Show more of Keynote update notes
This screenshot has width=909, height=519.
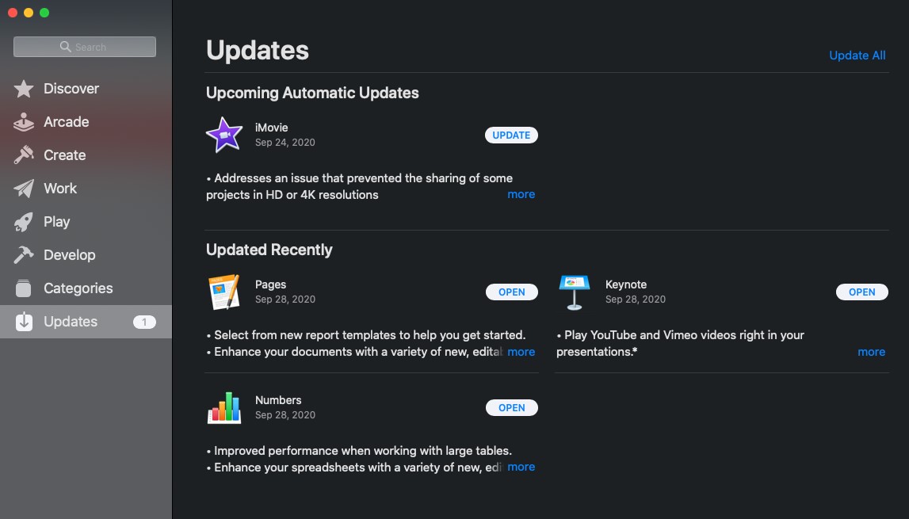(x=871, y=352)
